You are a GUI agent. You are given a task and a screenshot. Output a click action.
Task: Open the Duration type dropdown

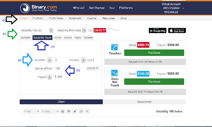pyautogui.click(x=50, y=60)
